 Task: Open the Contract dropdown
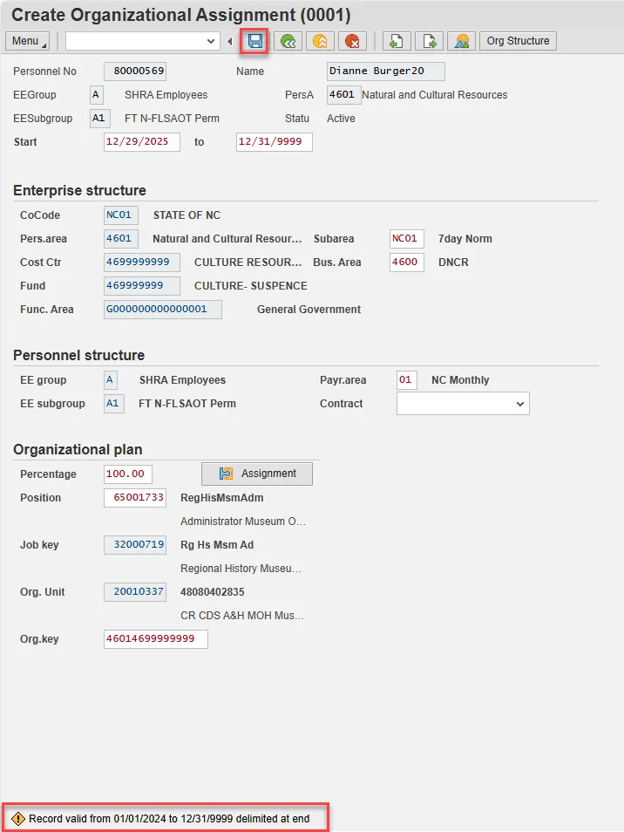[520, 404]
